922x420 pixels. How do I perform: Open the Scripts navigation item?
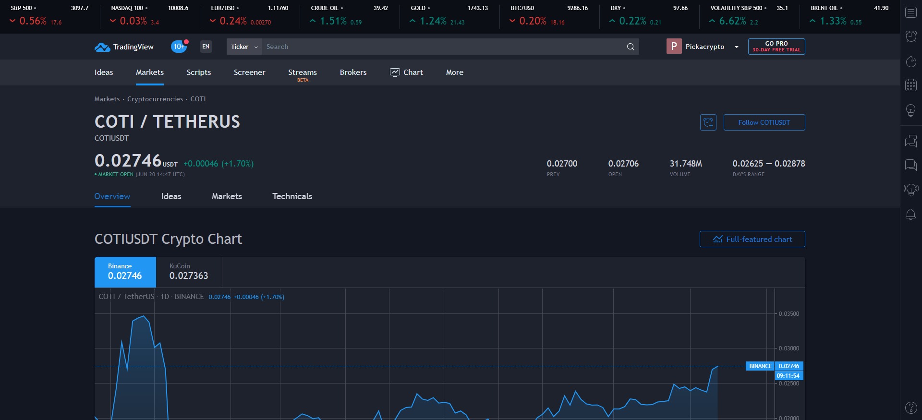pyautogui.click(x=199, y=72)
